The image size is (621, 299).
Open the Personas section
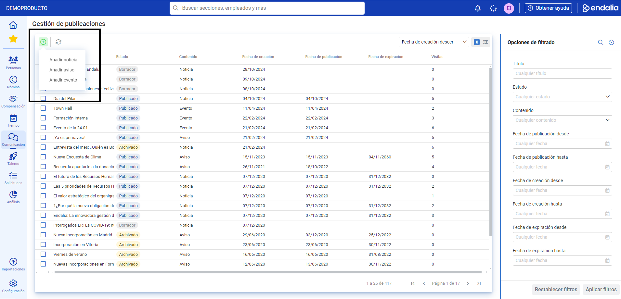(x=13, y=63)
